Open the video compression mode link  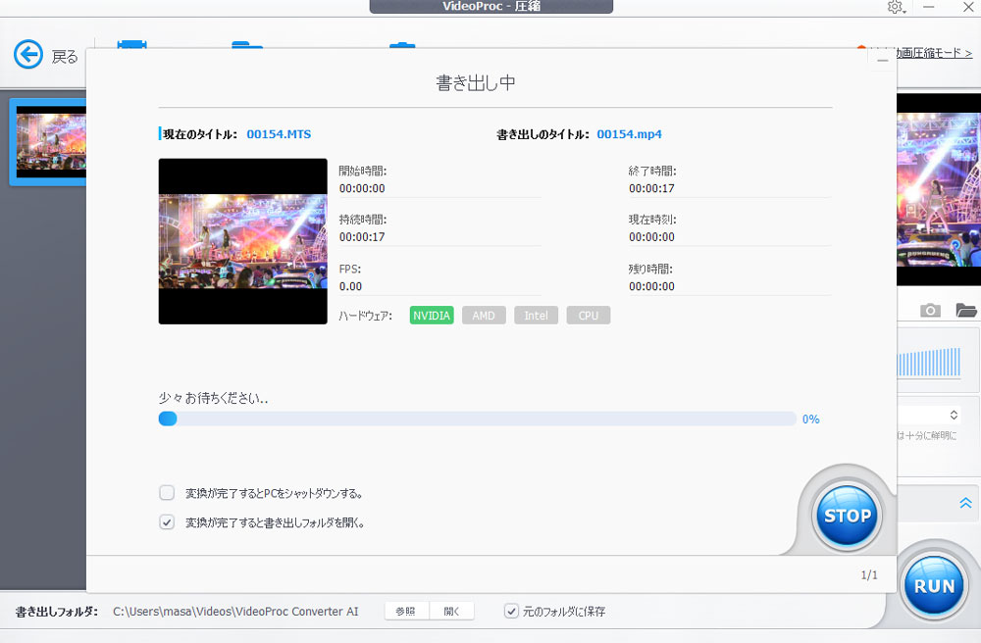coord(934,54)
